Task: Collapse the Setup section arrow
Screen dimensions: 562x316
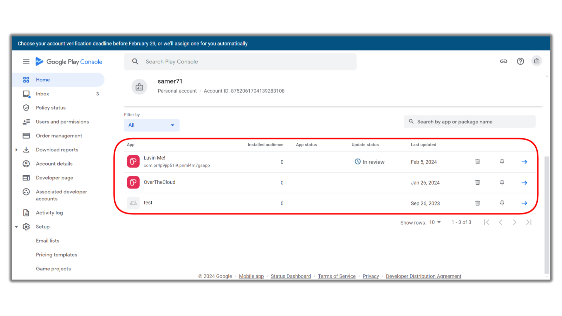Action: pos(16,227)
